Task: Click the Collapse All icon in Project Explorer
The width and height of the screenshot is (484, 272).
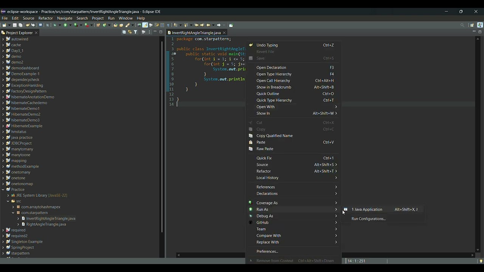Action: pos(124,32)
